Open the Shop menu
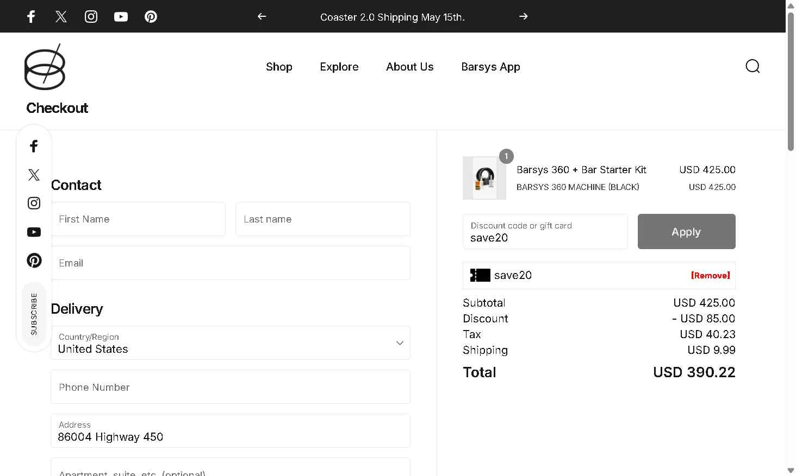796x476 pixels. pyautogui.click(x=279, y=67)
